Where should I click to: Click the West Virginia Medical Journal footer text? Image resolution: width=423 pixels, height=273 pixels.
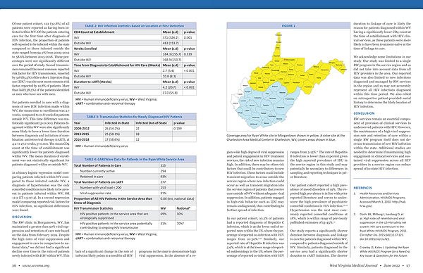click(x=353, y=265)
